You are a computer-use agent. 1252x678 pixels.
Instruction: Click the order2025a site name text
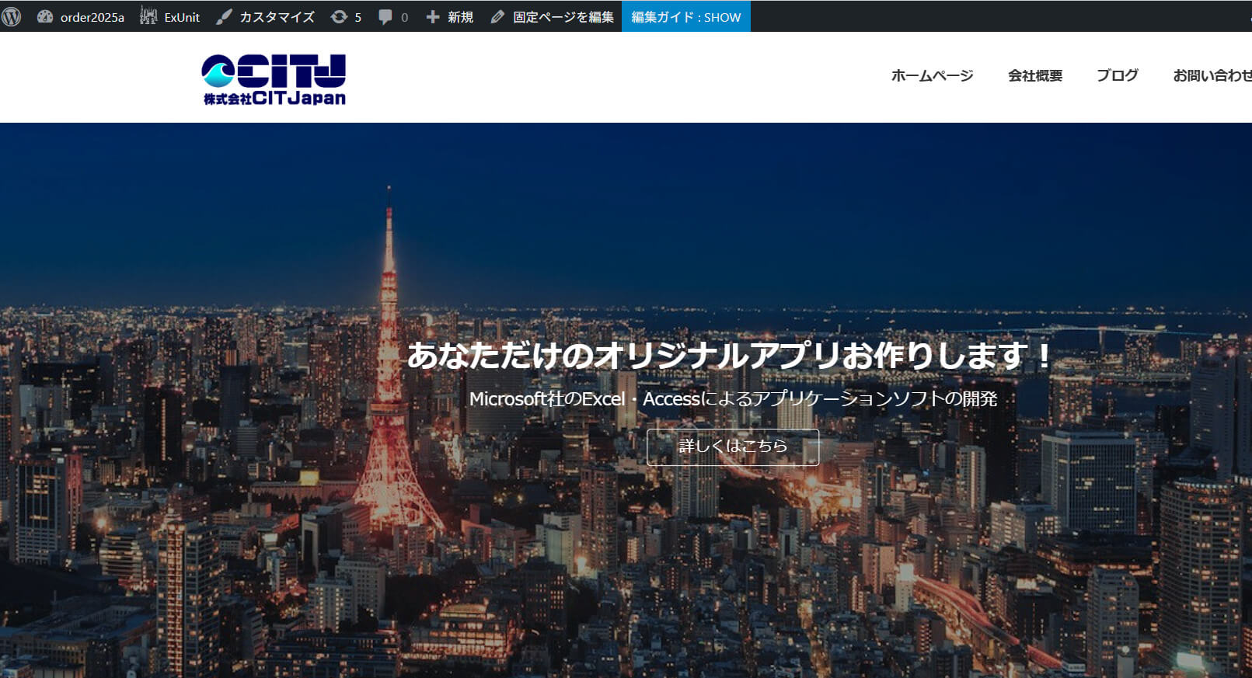coord(92,16)
